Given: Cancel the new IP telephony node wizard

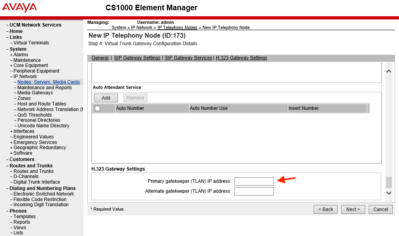Looking at the screenshot, I should 381,209.
